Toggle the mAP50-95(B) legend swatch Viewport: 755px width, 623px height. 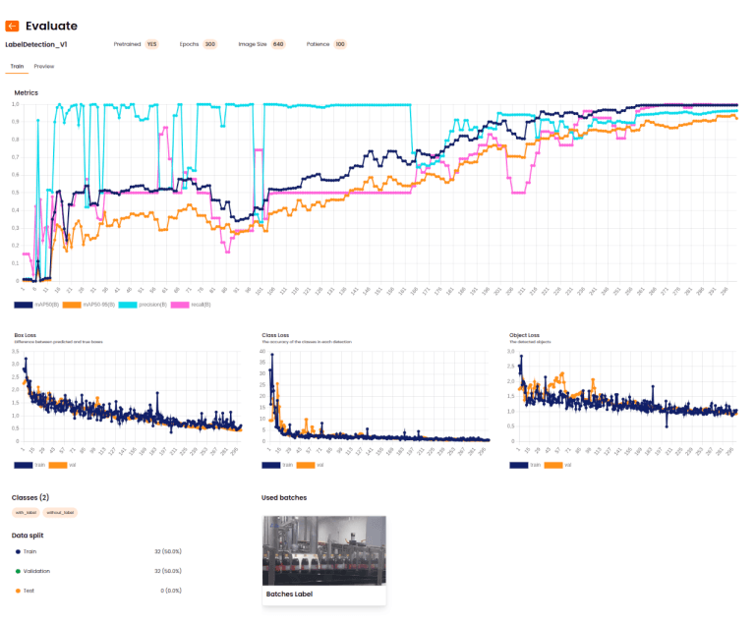click(72, 305)
